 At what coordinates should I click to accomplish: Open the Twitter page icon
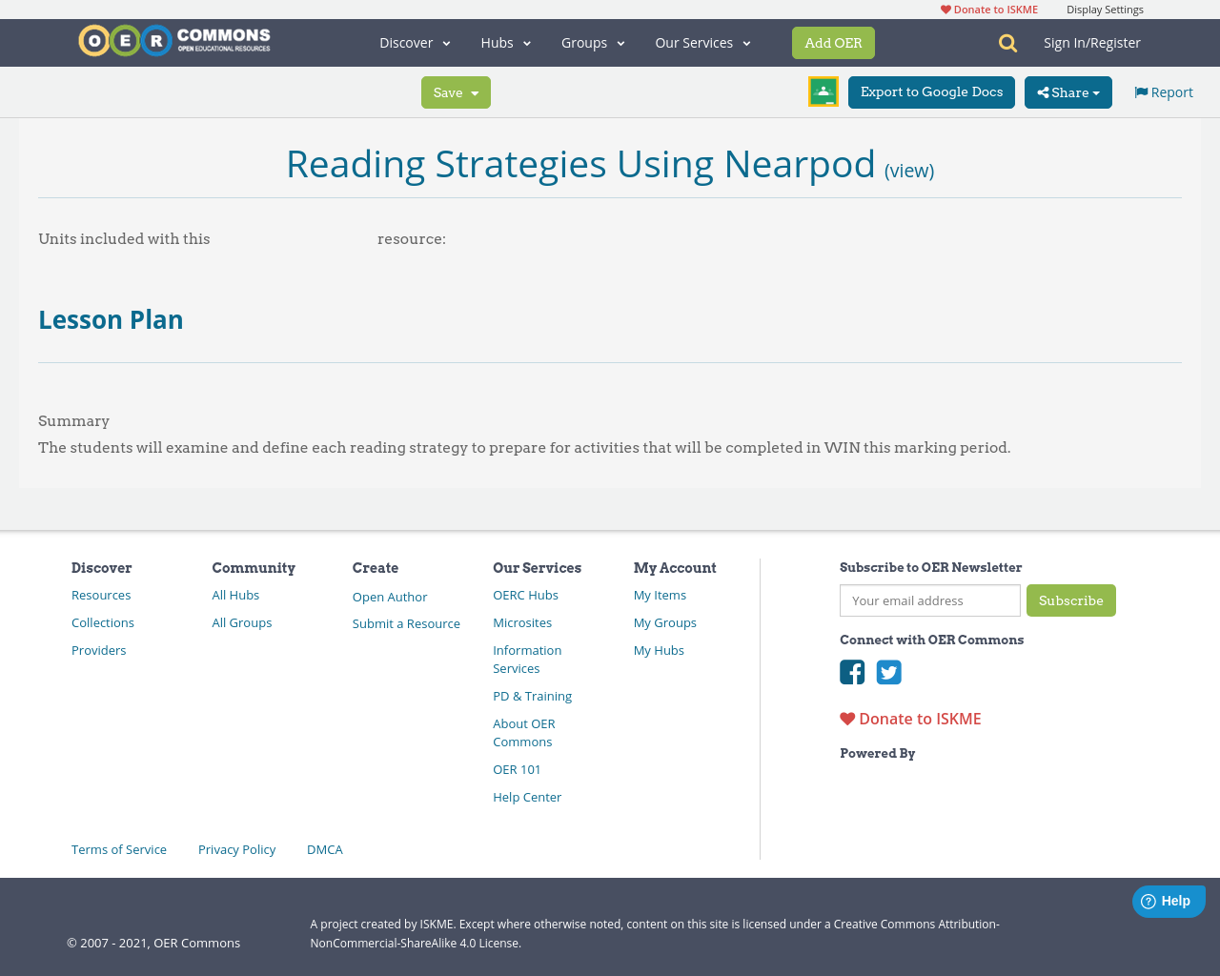(888, 672)
